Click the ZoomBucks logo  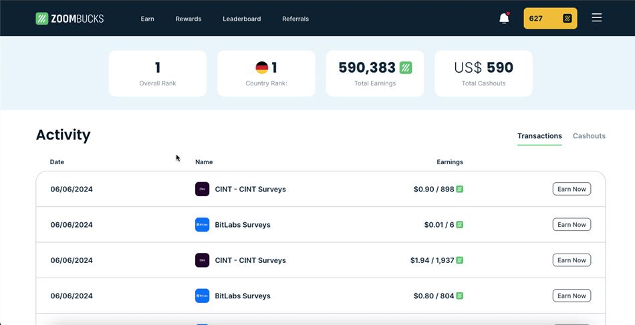[70, 19]
